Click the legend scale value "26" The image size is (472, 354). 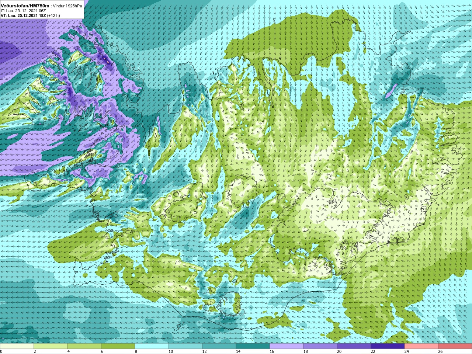(x=440, y=351)
